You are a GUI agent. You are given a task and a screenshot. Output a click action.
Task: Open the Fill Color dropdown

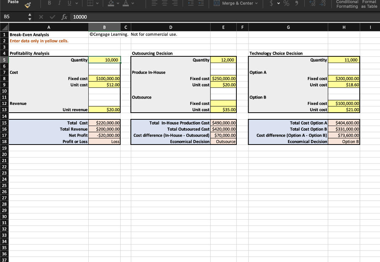tap(117, 4)
